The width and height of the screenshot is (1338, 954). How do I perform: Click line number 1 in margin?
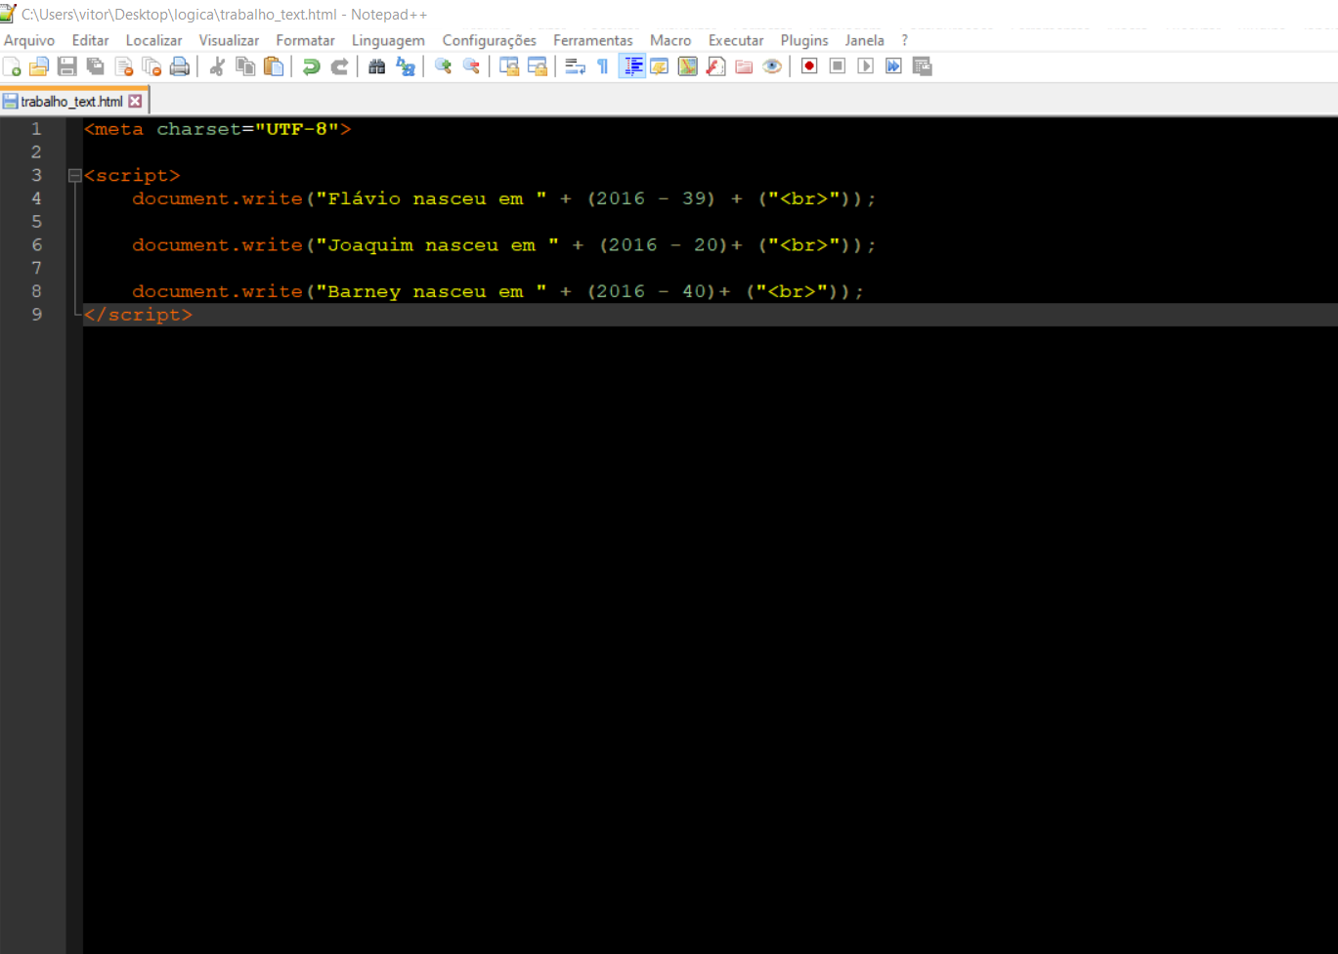coord(36,129)
